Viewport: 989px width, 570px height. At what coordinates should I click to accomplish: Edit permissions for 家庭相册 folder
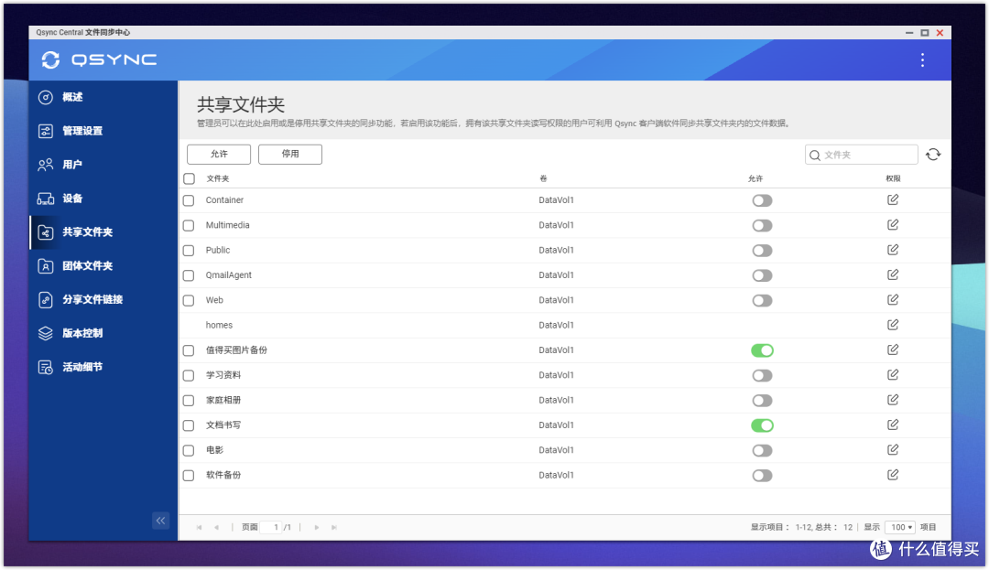click(893, 400)
